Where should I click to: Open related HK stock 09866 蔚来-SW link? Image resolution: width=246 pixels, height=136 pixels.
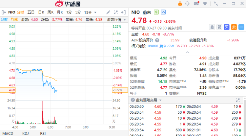tap(161, 46)
